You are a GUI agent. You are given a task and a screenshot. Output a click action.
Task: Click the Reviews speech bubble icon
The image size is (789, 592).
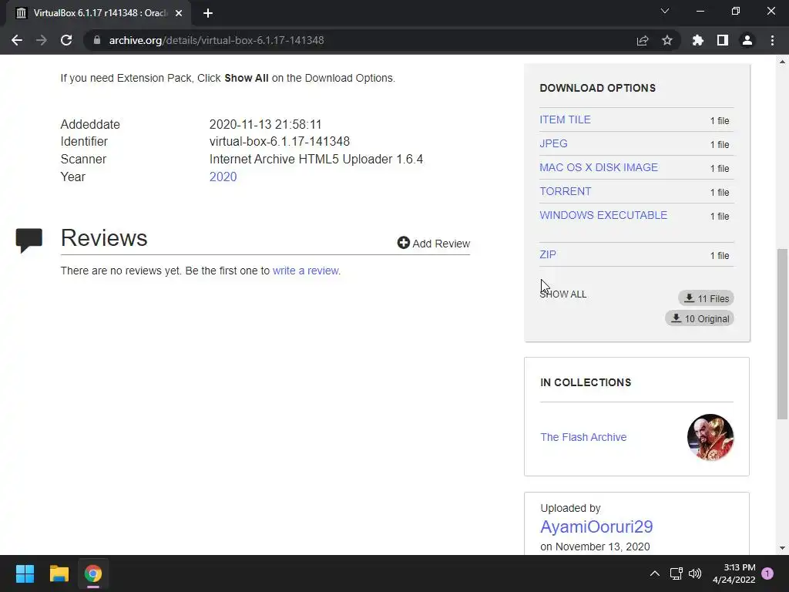tap(29, 240)
